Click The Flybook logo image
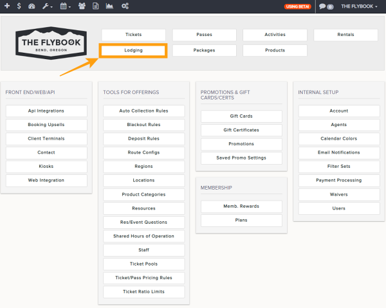 [x=51, y=43]
